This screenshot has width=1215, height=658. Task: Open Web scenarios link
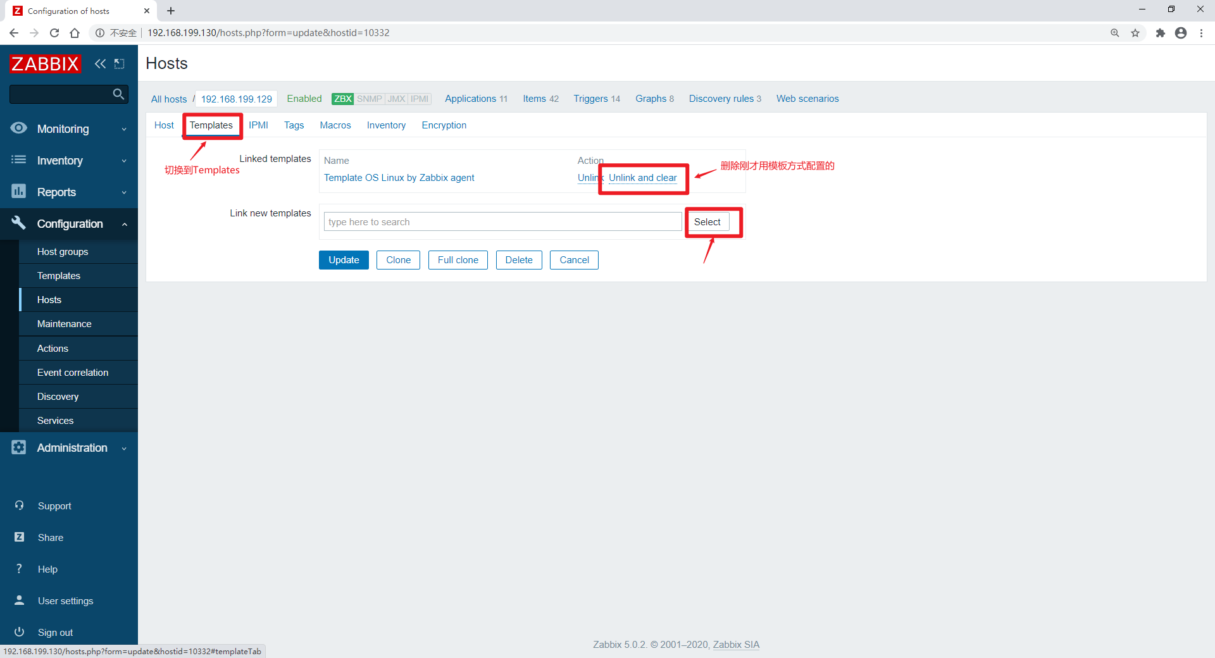807,99
